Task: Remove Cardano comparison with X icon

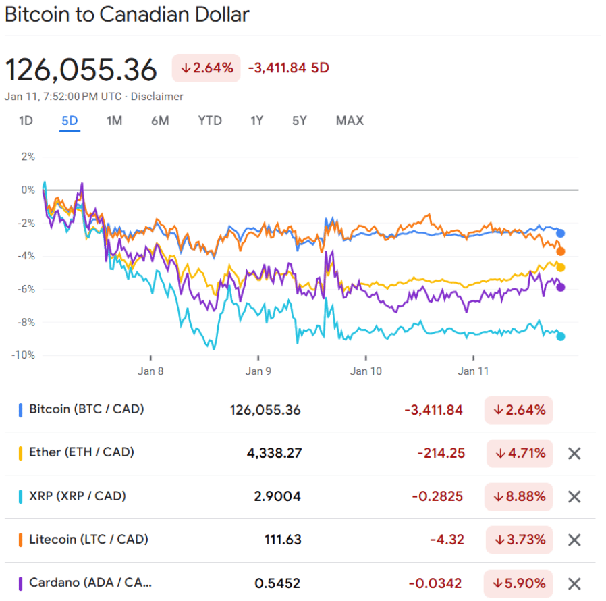Action: [574, 584]
